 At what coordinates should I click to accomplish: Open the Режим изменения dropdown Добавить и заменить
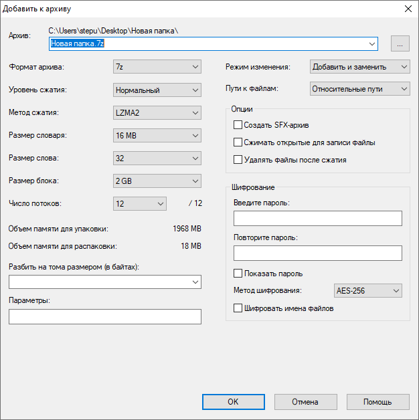coord(359,67)
